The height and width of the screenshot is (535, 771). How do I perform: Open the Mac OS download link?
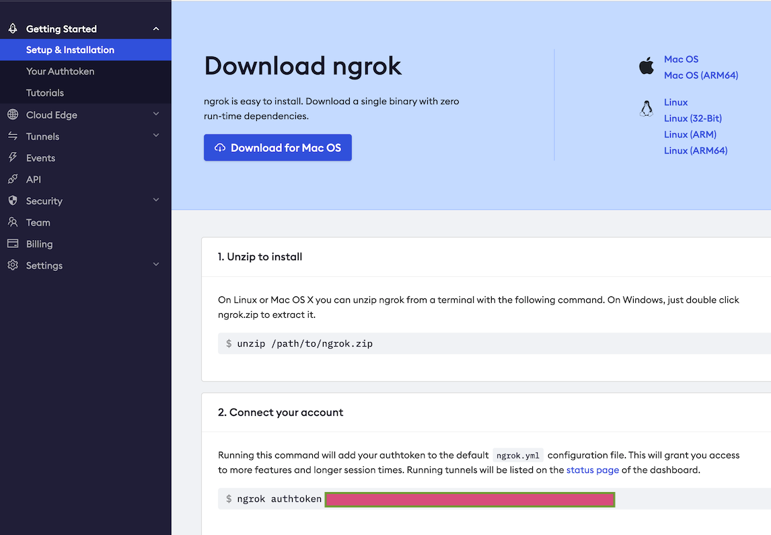[x=681, y=59]
